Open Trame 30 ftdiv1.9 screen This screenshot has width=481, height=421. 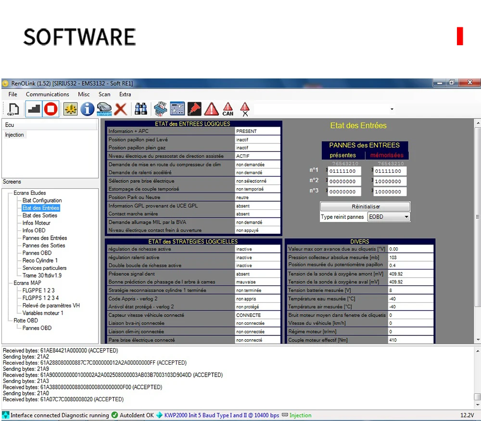click(x=42, y=275)
